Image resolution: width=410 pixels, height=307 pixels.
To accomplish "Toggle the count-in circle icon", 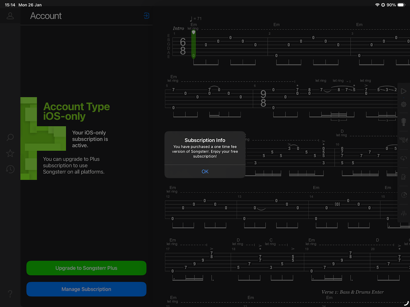I will [x=404, y=195].
